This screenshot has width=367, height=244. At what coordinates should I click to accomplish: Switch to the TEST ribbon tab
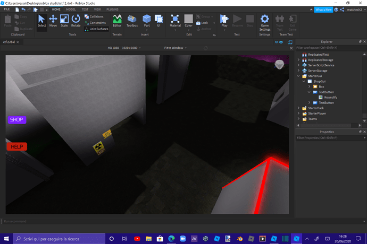[85, 10]
